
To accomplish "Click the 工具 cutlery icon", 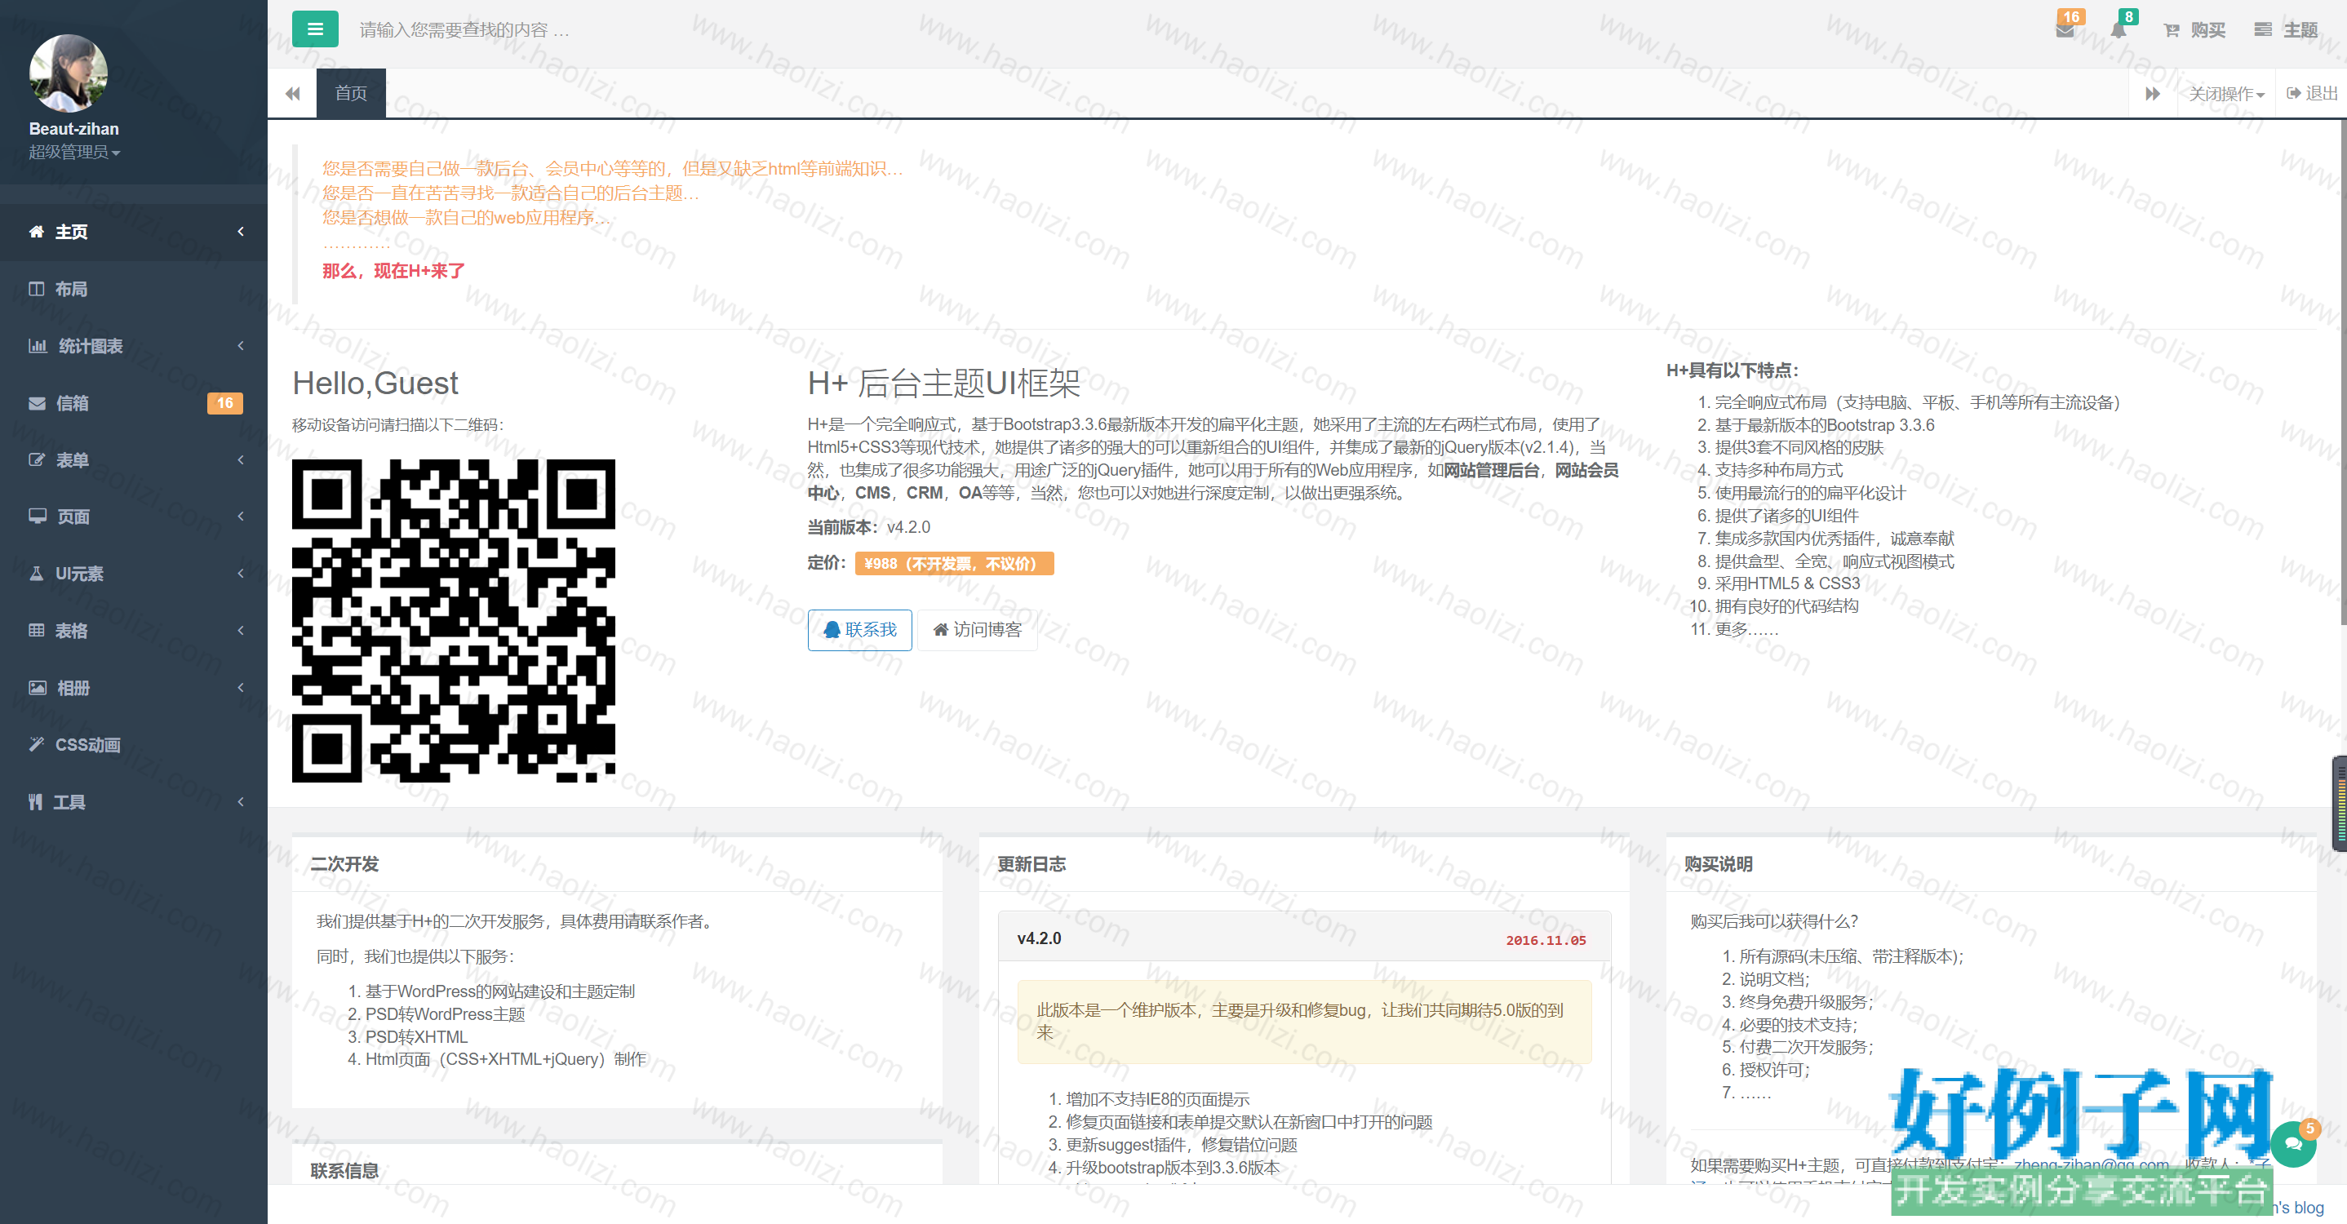I will click(36, 802).
